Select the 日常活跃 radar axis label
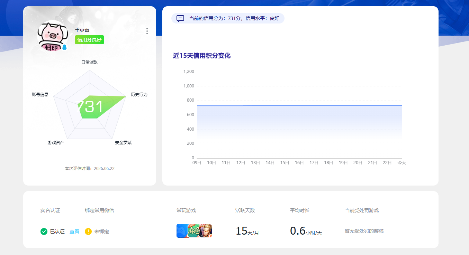This screenshot has width=469, height=255. (x=90, y=63)
